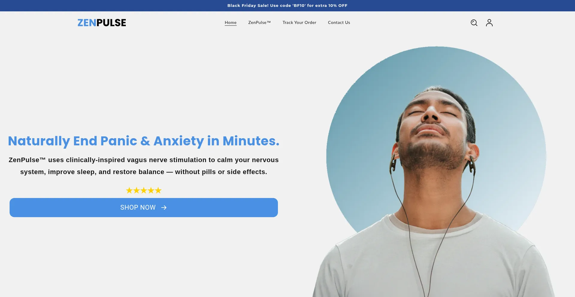Open the search magnifier icon
Image resolution: width=575 pixels, height=297 pixels.
click(x=474, y=23)
